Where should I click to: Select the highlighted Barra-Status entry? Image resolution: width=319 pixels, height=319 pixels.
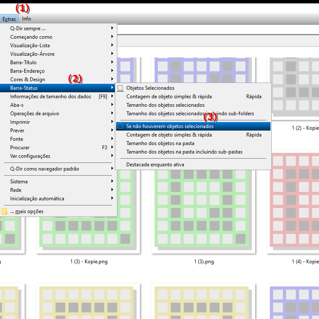[x=58, y=88]
